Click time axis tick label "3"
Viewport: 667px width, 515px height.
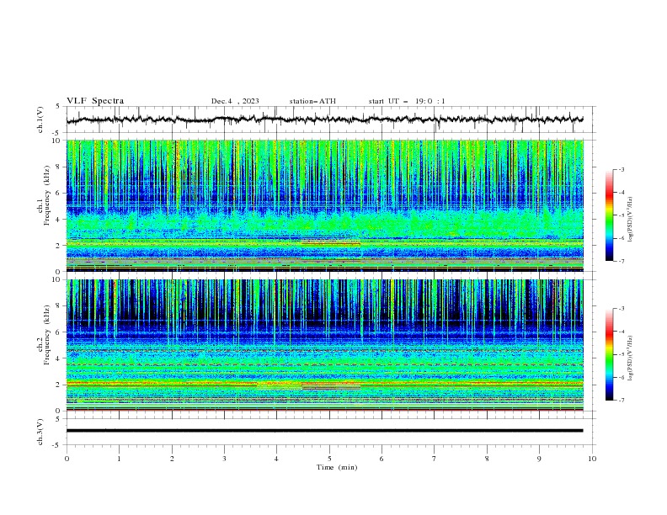[x=224, y=459]
